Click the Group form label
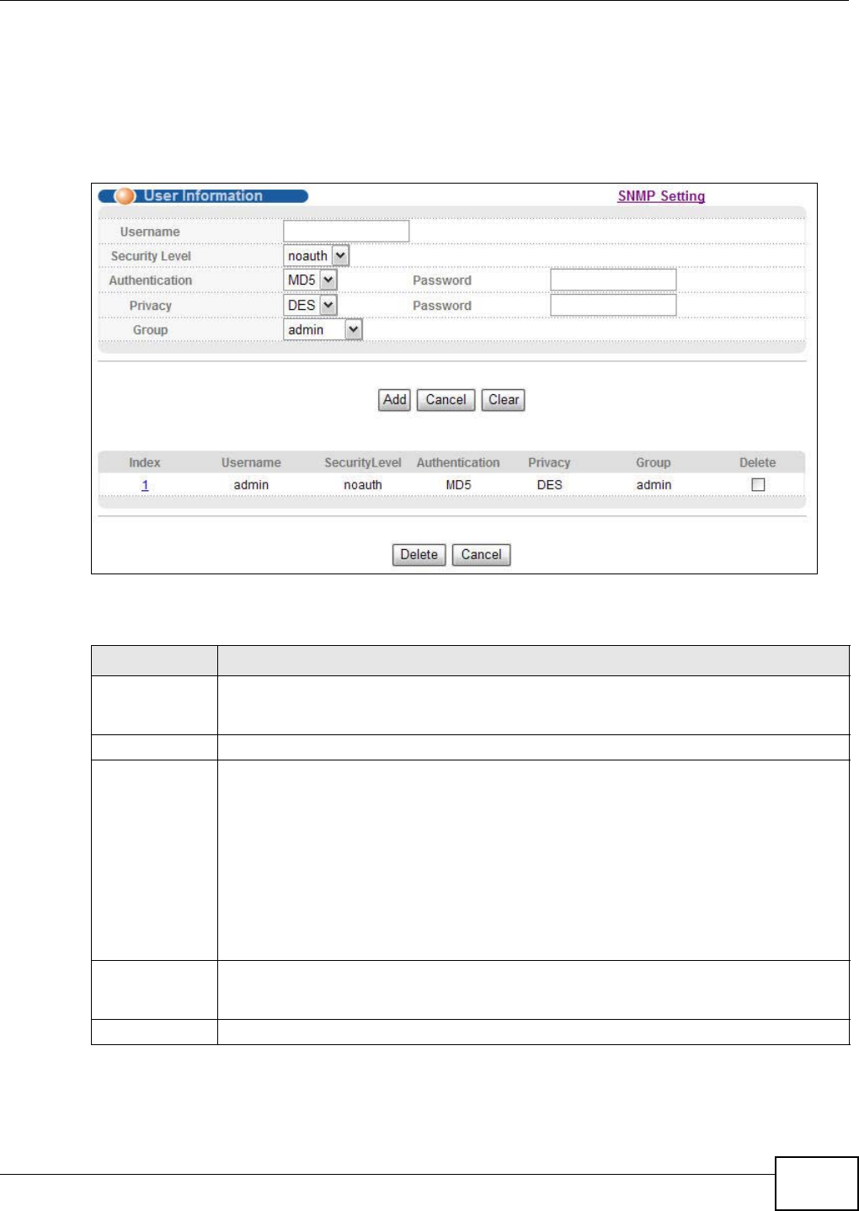Viewport: 859px width, 1211px height. (150, 330)
